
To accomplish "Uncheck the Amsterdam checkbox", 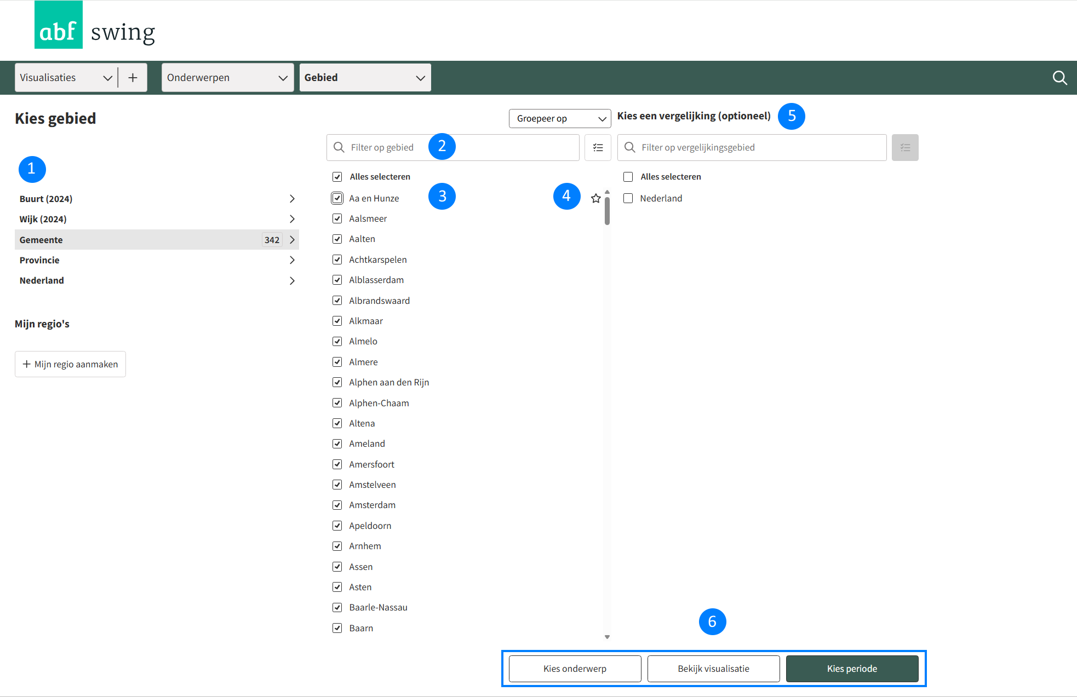I will point(337,505).
